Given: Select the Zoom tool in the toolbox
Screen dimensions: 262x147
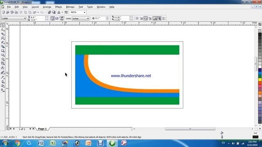Looking at the screenshot, I should click(x=2, y=38).
